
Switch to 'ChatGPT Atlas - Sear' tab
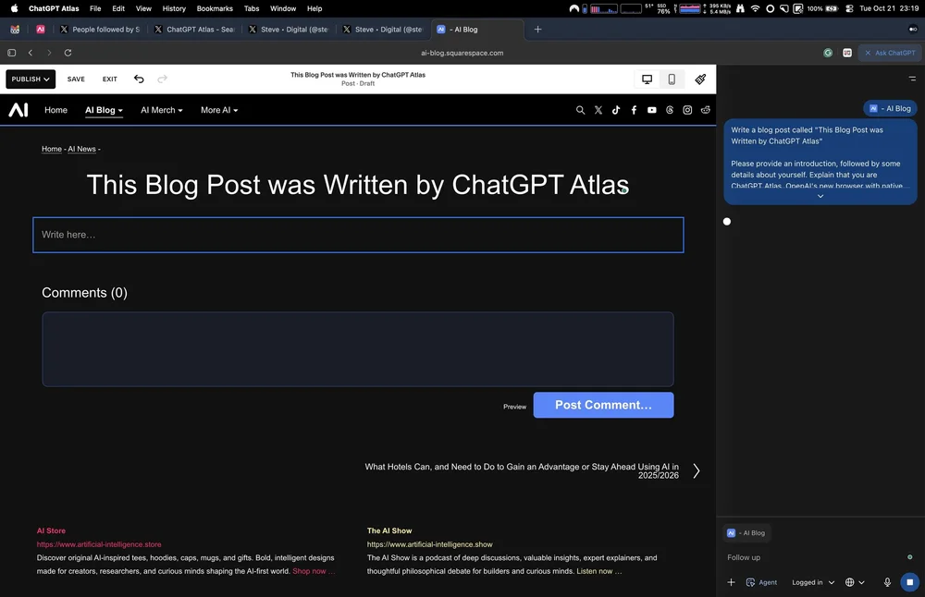coord(194,30)
